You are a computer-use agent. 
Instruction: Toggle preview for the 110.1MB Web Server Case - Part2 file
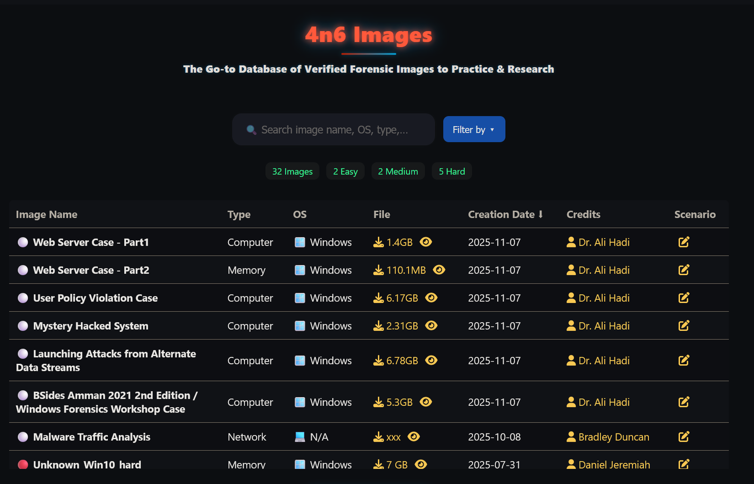tap(439, 270)
